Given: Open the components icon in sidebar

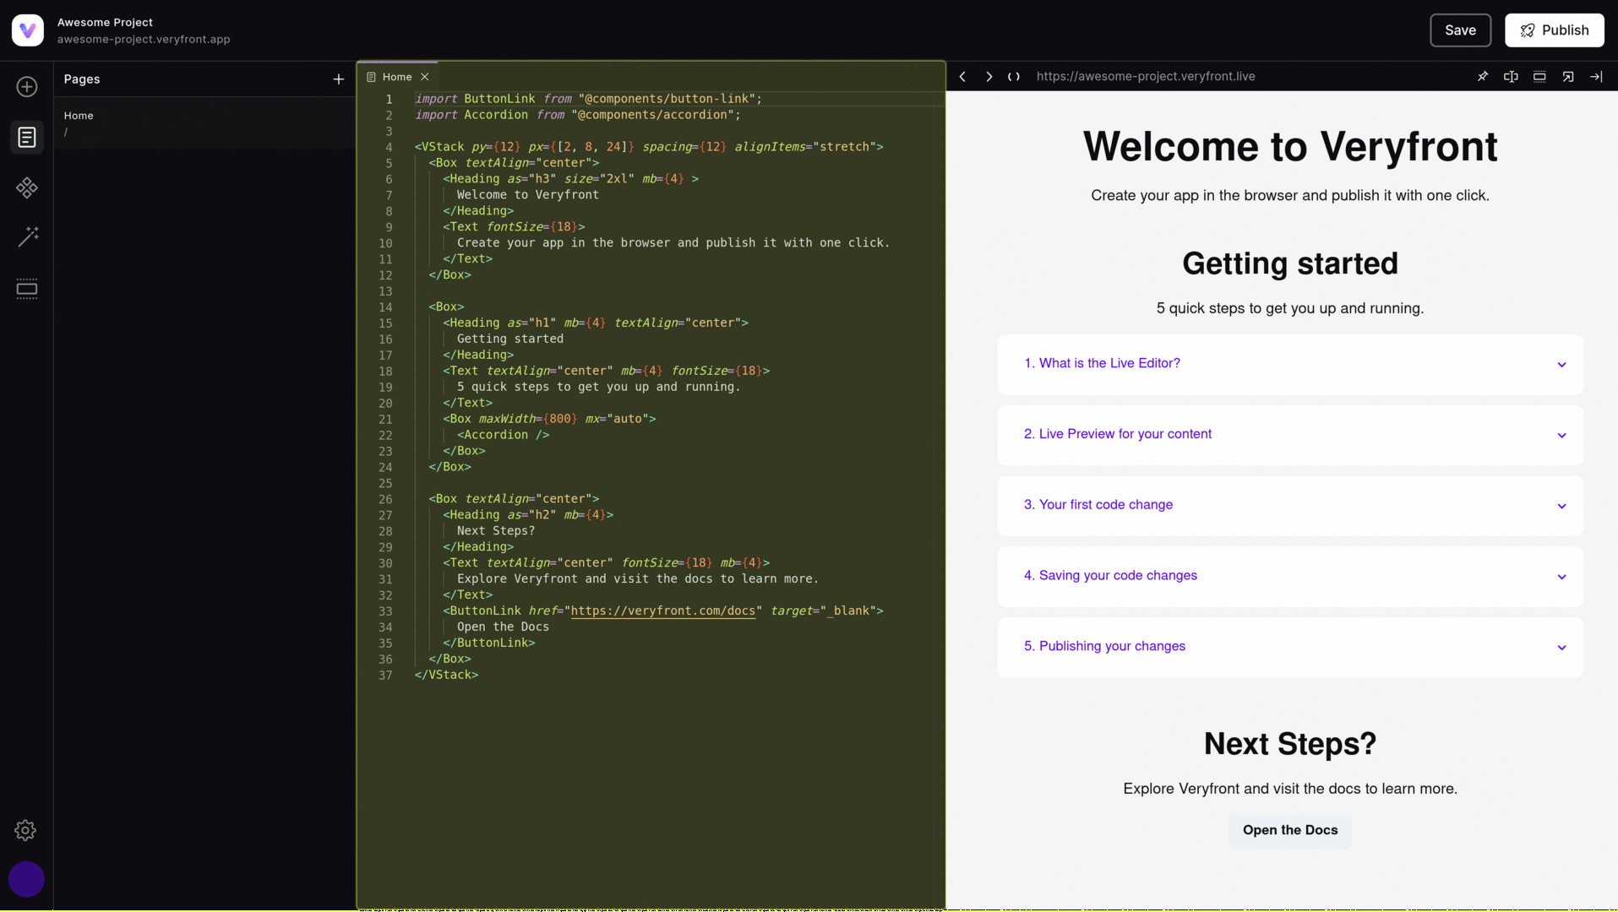Looking at the screenshot, I should 27,187.
